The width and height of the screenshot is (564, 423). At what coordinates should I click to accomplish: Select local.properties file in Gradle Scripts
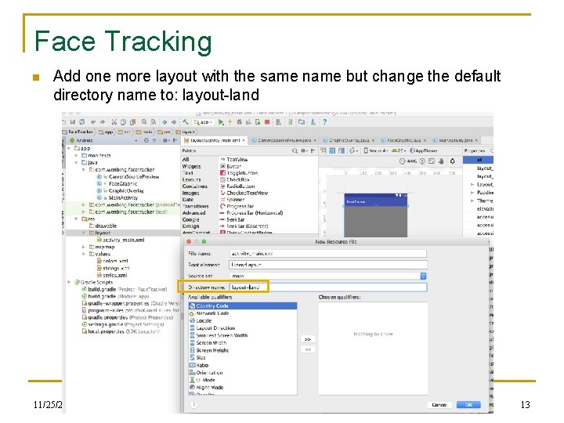click(x=121, y=331)
